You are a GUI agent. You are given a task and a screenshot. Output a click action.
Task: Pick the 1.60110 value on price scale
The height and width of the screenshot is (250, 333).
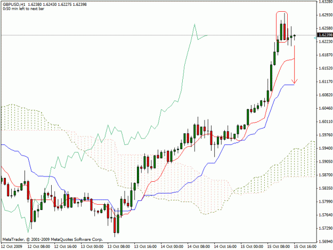point(326,122)
